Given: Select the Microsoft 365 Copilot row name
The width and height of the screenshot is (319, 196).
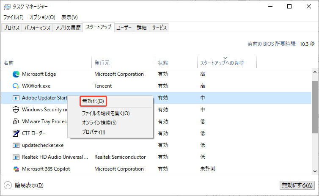Looking at the screenshot, I should click(46, 169).
